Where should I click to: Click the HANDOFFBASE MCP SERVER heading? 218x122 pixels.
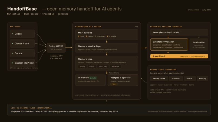[88, 27]
